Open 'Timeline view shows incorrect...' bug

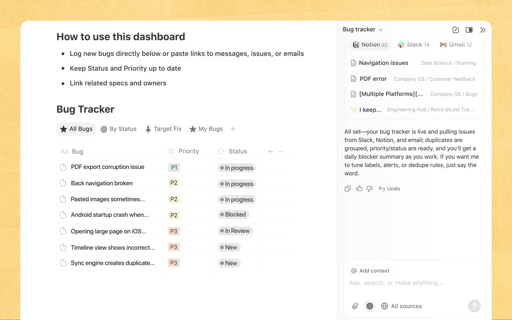tap(113, 247)
